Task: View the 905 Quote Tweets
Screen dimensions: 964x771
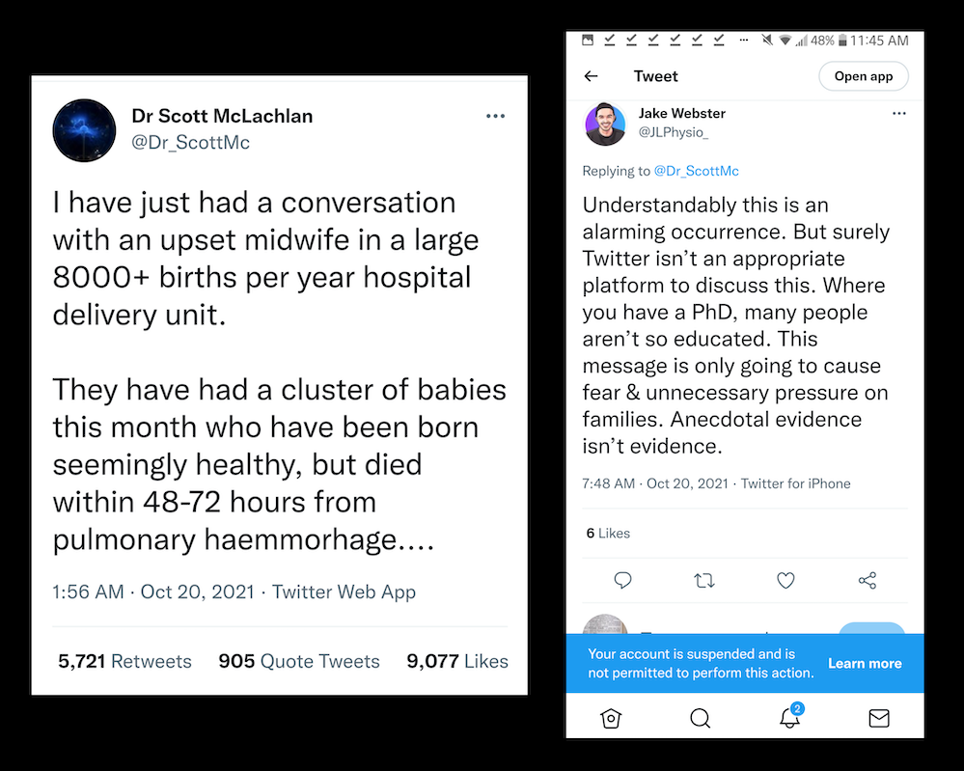Action: (x=299, y=661)
